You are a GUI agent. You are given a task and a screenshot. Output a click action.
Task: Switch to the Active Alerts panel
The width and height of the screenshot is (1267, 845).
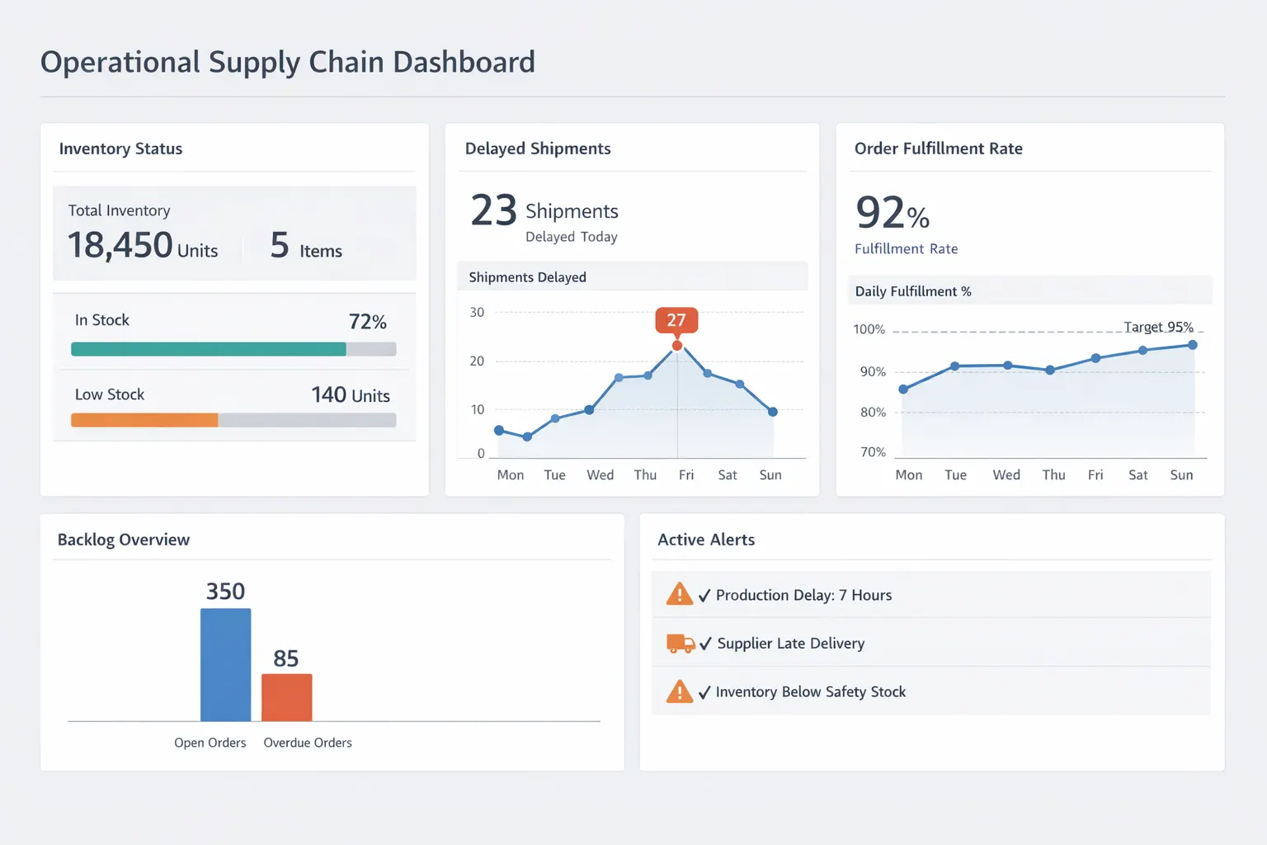pos(706,539)
